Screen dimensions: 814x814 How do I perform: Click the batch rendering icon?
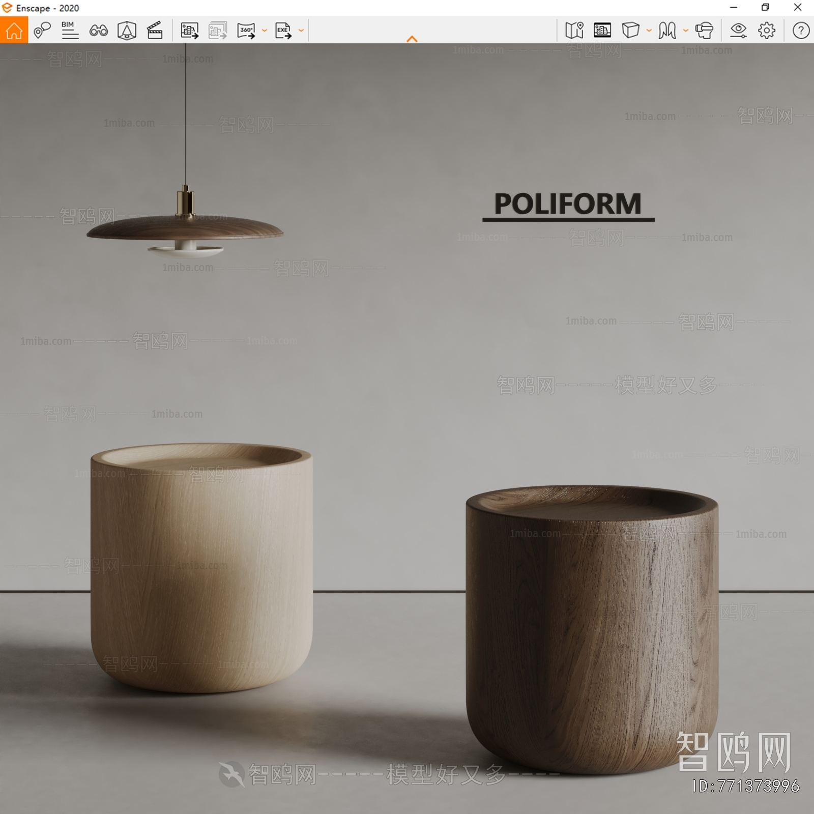218,31
